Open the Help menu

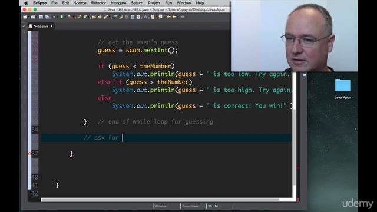[200, 3]
